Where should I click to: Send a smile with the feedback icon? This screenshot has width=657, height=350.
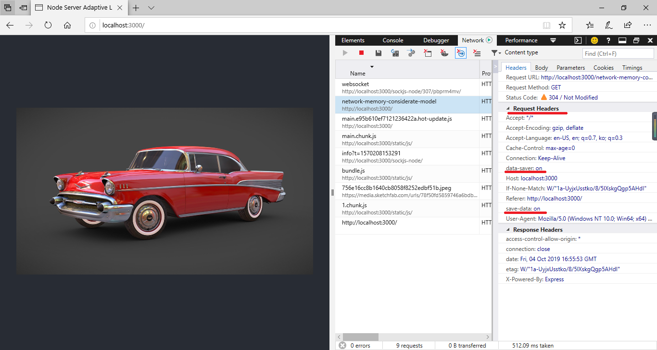594,40
